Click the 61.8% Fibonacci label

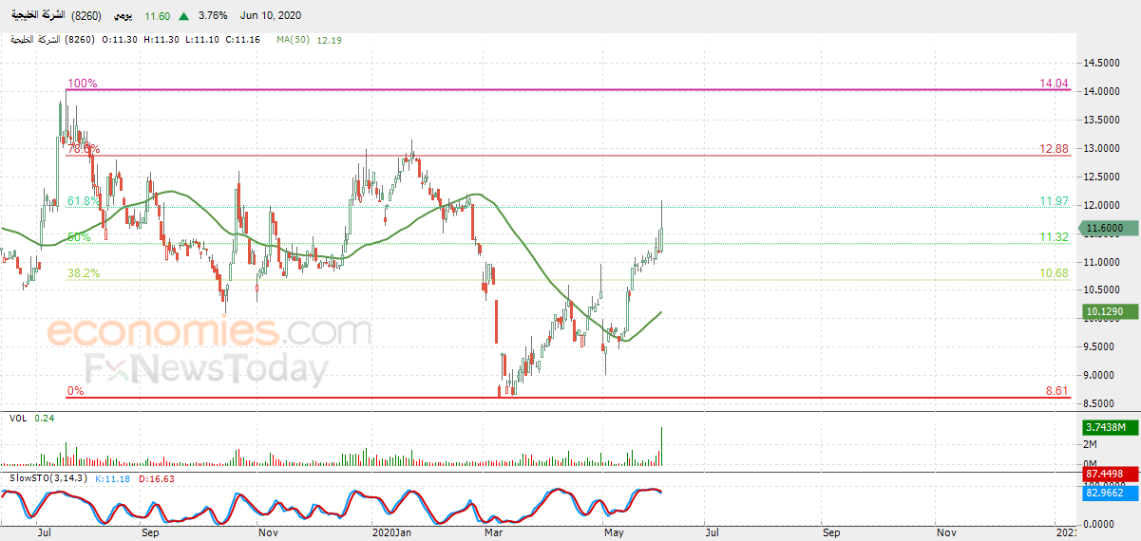(x=83, y=201)
